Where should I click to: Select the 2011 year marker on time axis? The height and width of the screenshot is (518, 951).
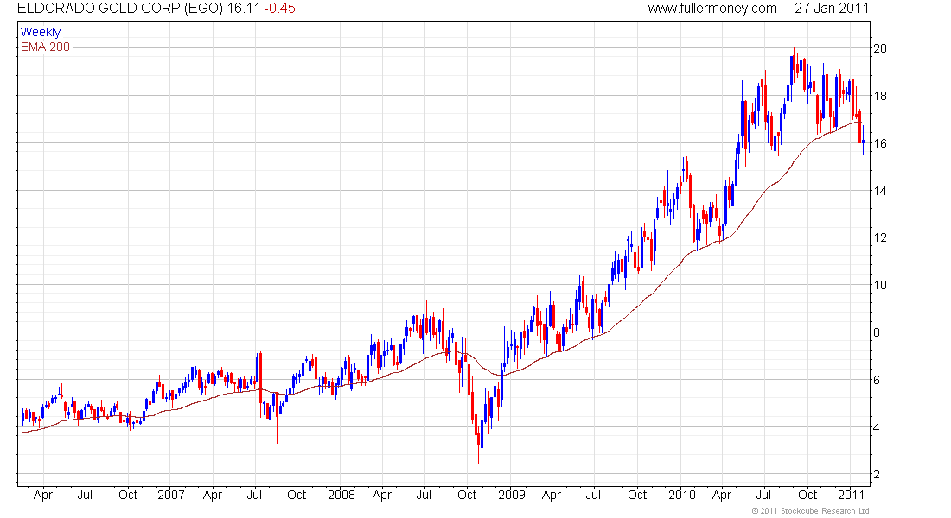pyautogui.click(x=851, y=495)
